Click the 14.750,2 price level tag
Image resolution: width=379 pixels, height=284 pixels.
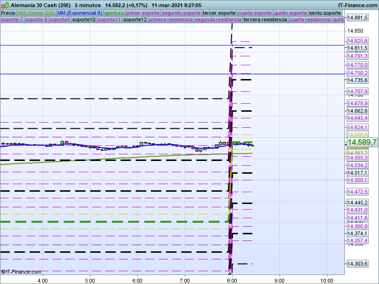tap(357, 73)
